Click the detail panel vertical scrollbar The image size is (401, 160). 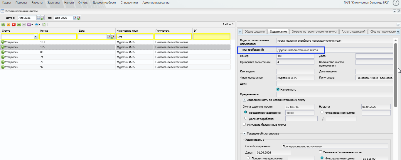tap(395, 75)
